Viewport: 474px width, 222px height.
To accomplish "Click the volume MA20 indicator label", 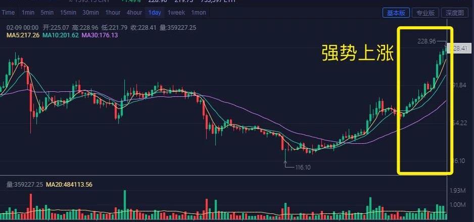I will (69, 184).
